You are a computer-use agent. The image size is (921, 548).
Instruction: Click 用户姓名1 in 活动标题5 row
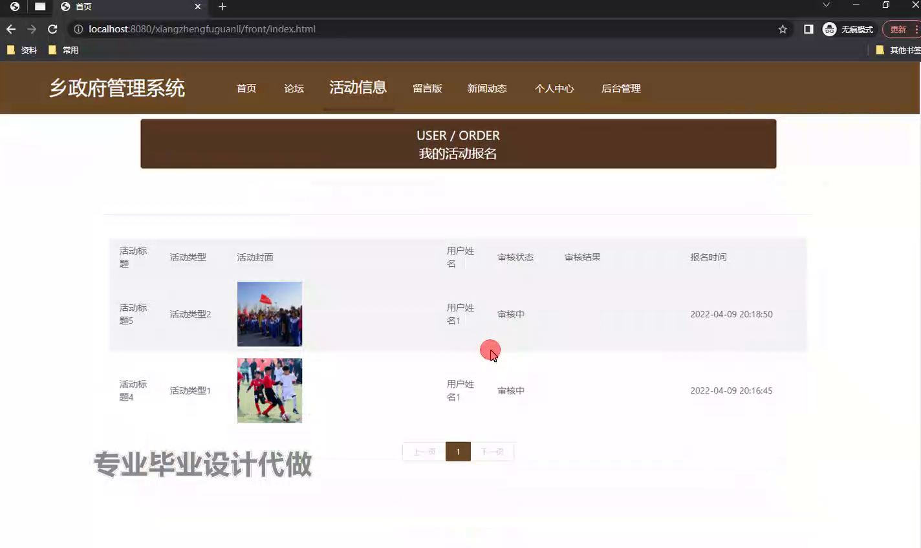tap(460, 314)
